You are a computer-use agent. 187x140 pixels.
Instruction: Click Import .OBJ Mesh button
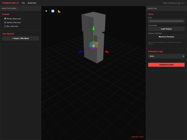pos(20,38)
